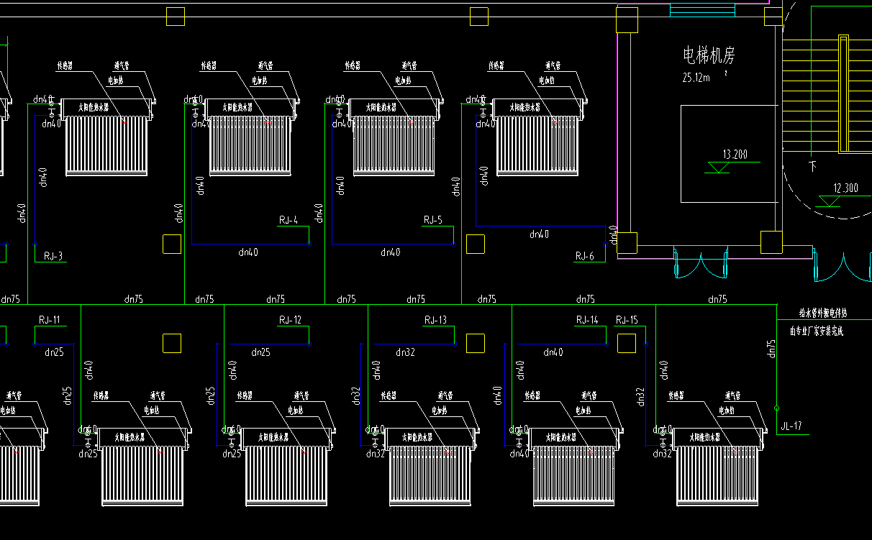Select the RJ-14 riser label
872x540 pixels.
tap(587, 320)
